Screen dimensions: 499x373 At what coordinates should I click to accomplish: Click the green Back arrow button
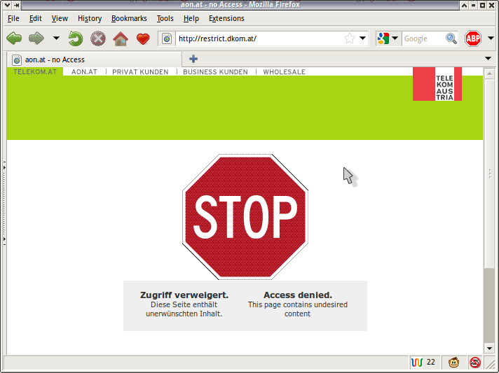tap(14, 38)
